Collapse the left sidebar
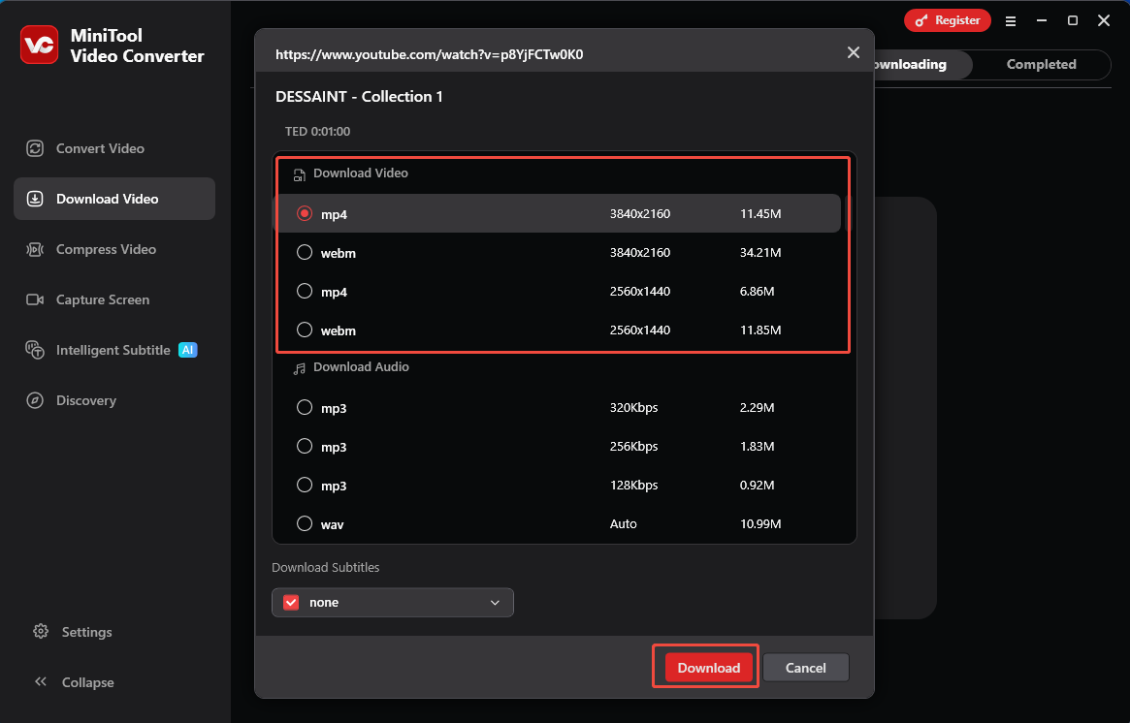This screenshot has width=1130, height=723. click(x=83, y=682)
